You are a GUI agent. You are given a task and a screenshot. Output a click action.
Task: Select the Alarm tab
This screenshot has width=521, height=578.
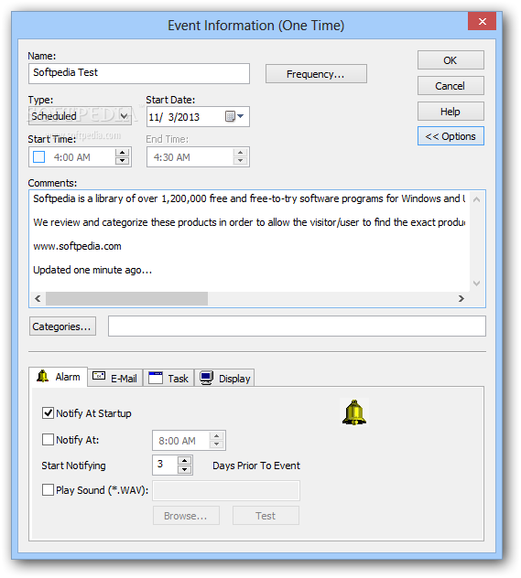[x=59, y=377]
